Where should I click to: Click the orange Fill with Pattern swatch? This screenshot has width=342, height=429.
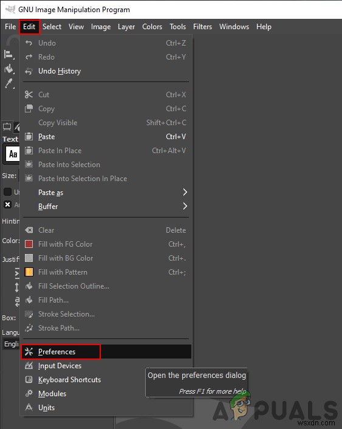(x=29, y=272)
